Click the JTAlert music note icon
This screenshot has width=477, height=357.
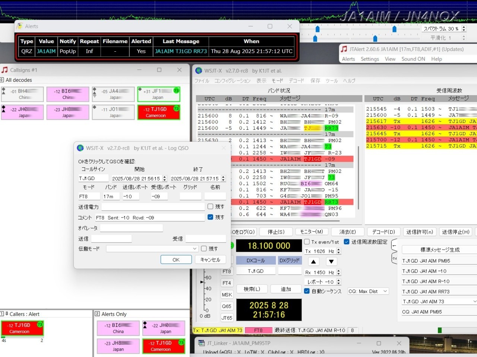pyautogui.click(x=344, y=49)
